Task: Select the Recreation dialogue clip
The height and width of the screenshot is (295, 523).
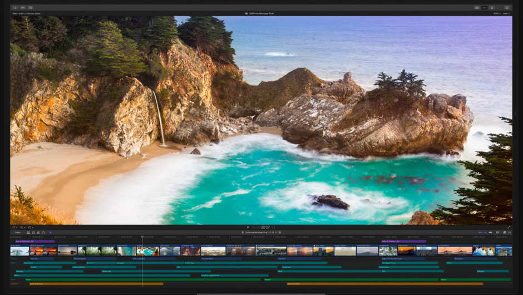Action: click(x=476, y=259)
